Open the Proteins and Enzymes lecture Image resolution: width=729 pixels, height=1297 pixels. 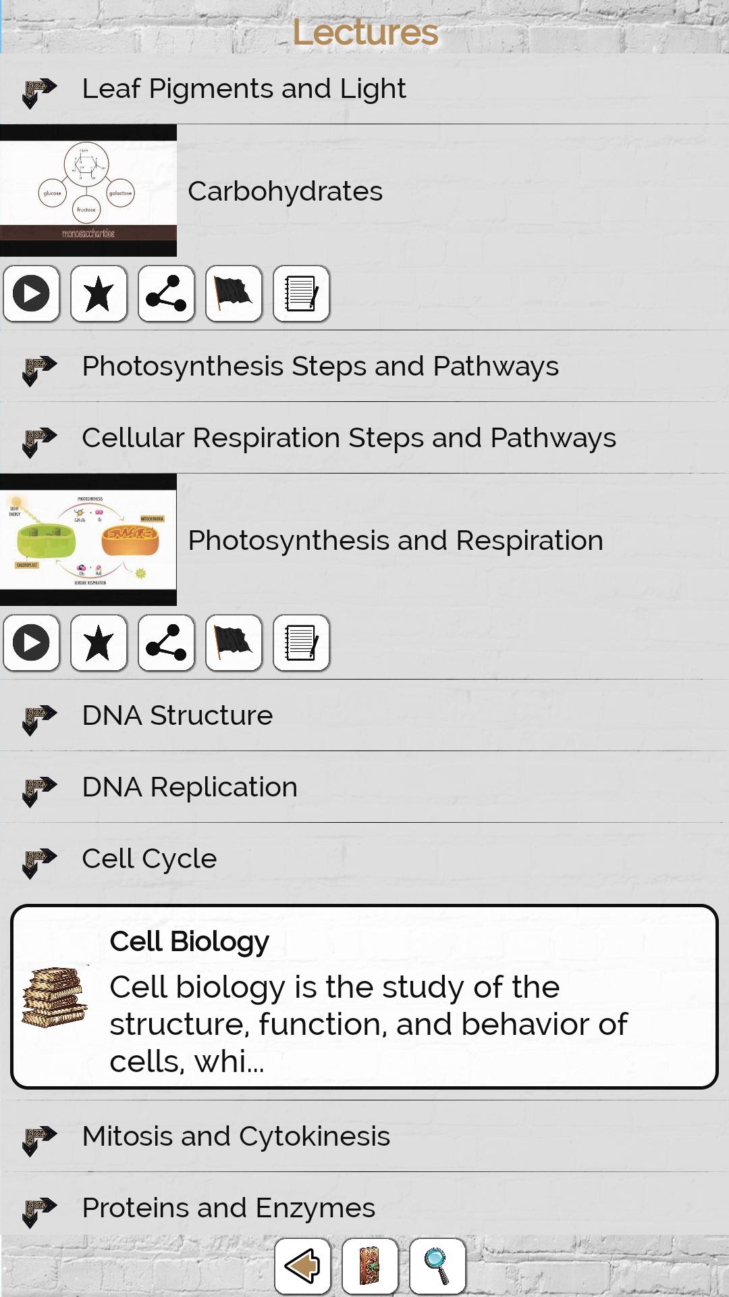228,1209
